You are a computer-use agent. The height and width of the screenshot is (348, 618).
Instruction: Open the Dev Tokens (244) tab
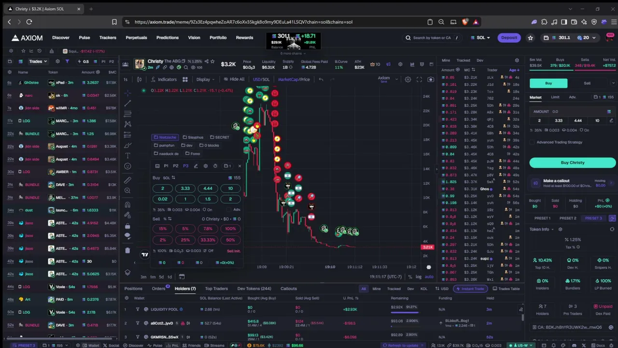254,289
